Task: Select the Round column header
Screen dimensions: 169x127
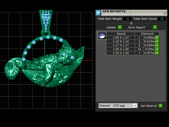Action: tap(121, 34)
